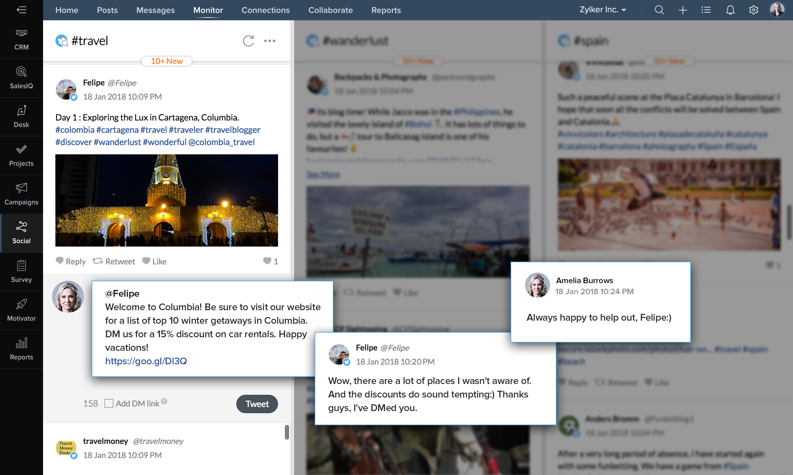Viewport: 793px width, 475px height.
Task: Expand the Zylker Inc. brand dropdown
Action: pos(603,10)
